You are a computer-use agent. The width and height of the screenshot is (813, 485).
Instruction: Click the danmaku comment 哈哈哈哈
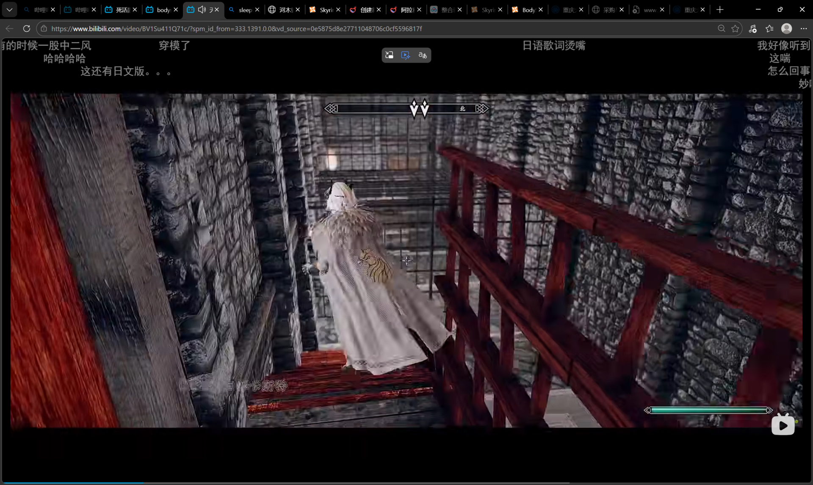pyautogui.click(x=64, y=58)
